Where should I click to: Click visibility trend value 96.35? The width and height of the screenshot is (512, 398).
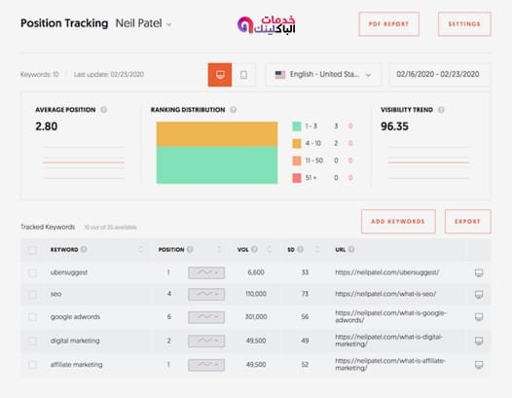[x=394, y=127]
